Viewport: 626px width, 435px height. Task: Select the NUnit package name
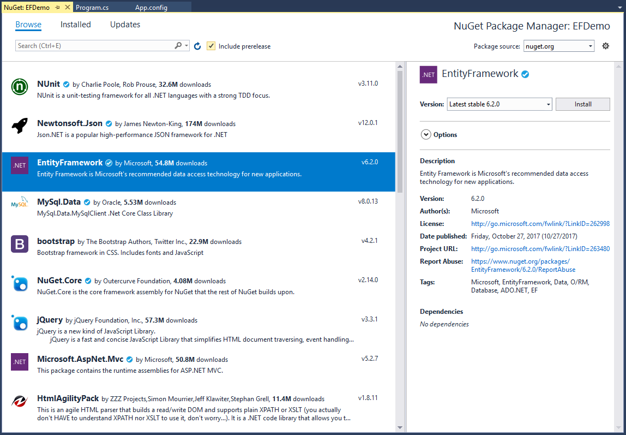tap(49, 84)
